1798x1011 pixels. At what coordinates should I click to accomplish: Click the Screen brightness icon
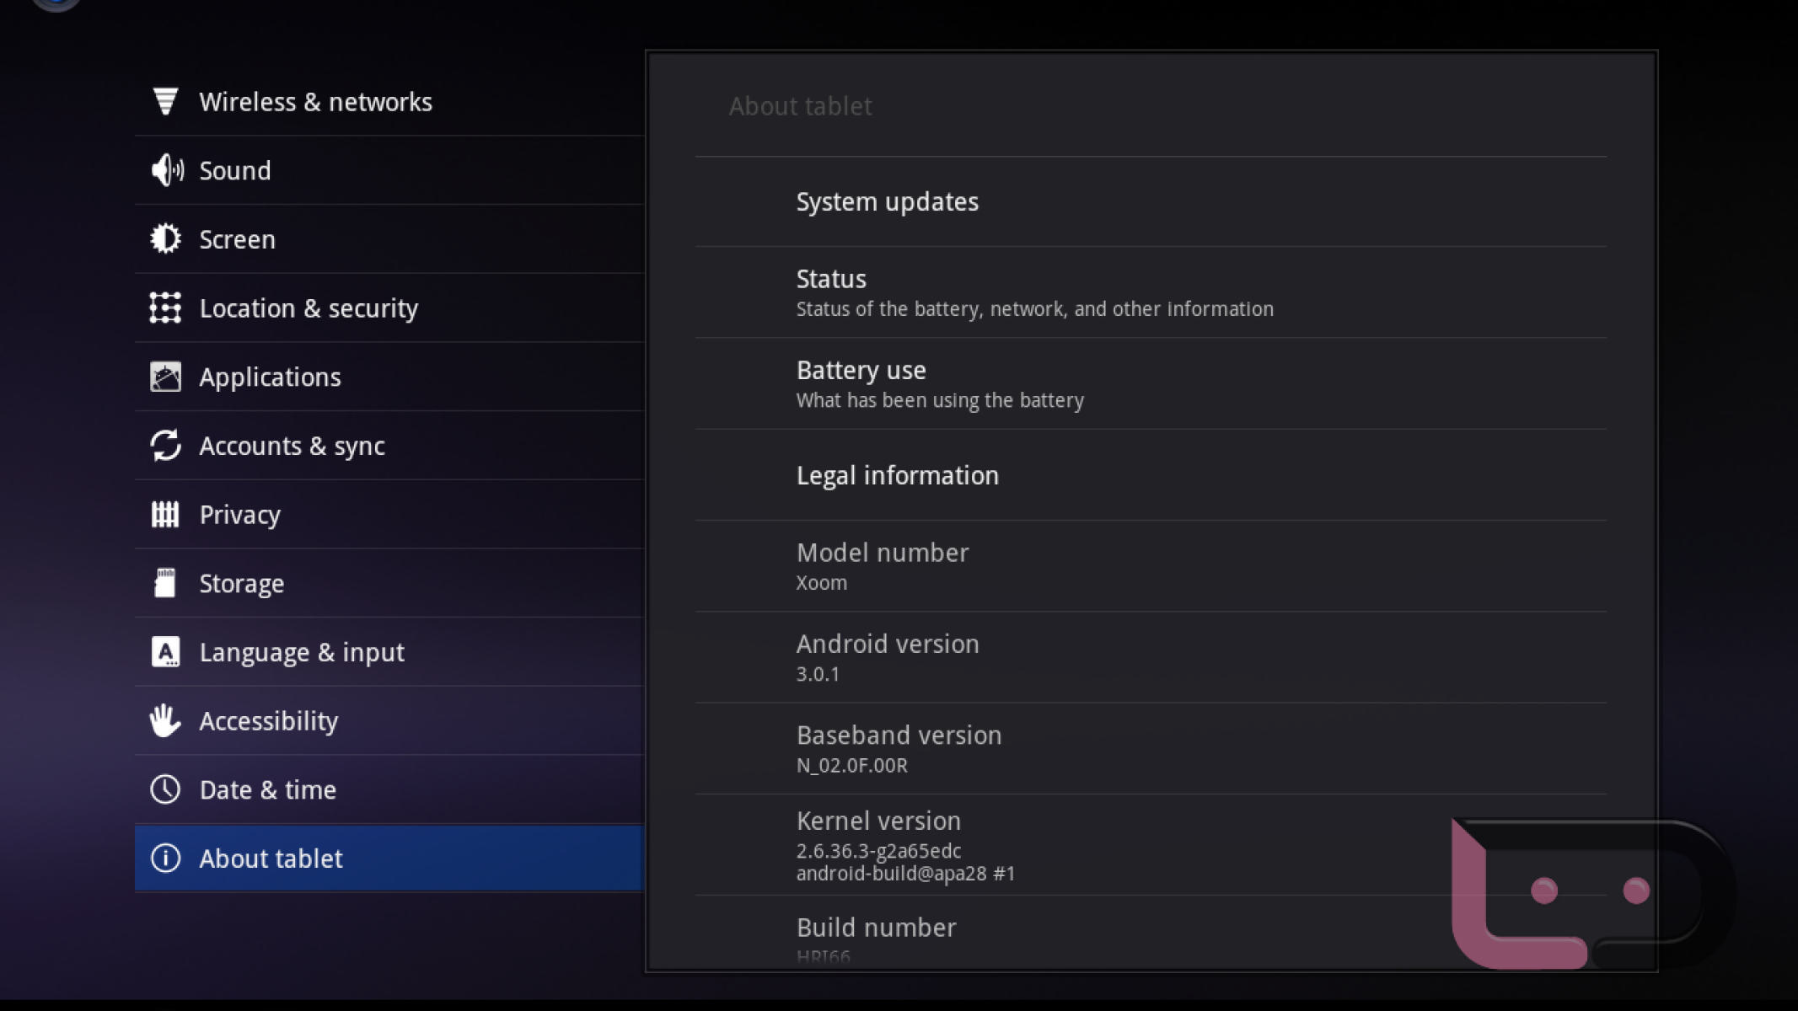point(165,239)
